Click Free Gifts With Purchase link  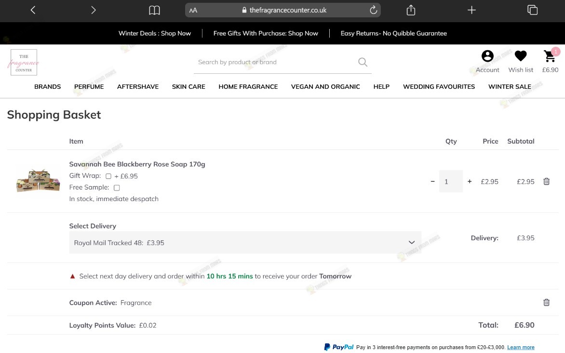tap(266, 33)
